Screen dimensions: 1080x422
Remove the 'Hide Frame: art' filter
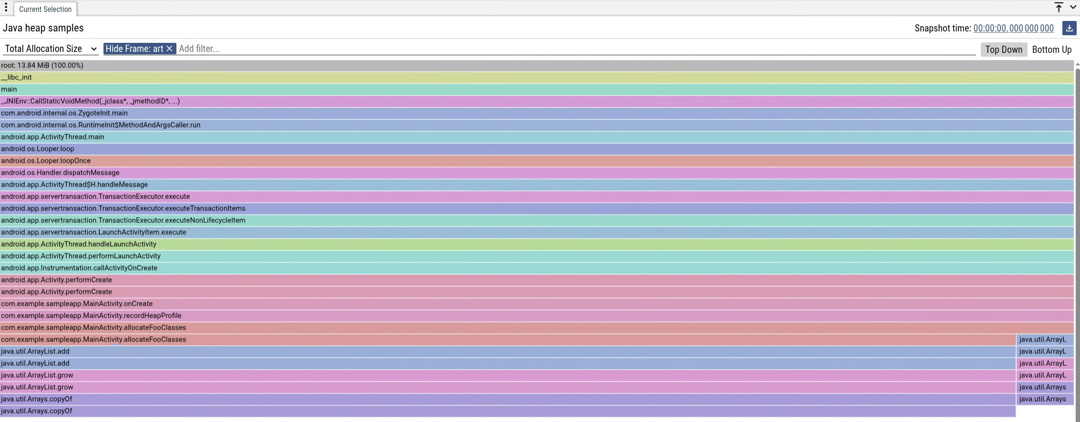coord(169,49)
